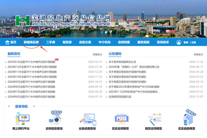Click the user avatar icon near 登录
The width and height of the screenshot is (207, 138).
179,42
